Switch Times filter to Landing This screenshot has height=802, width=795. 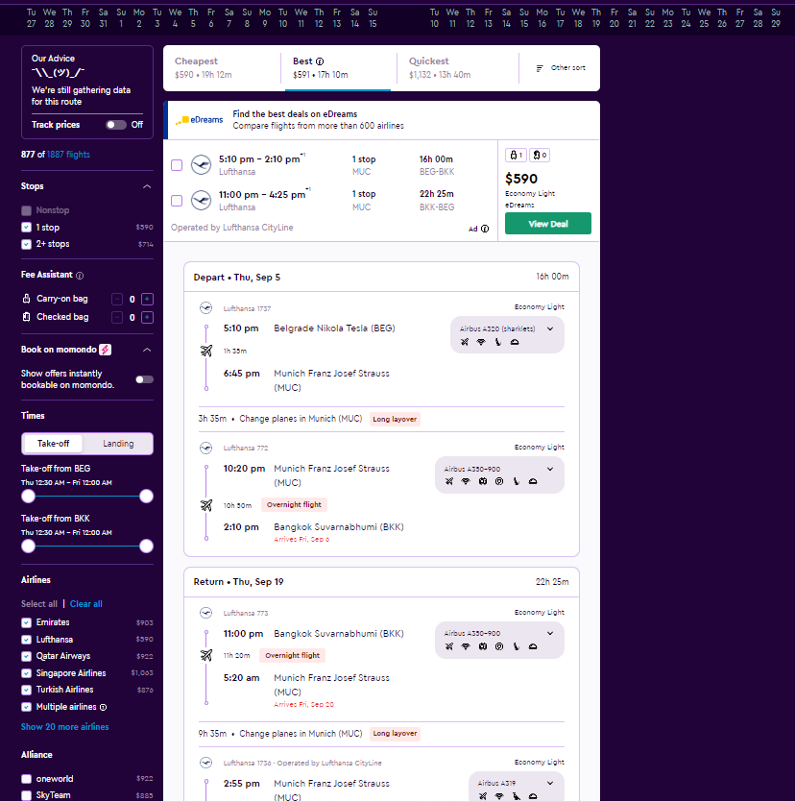point(118,444)
